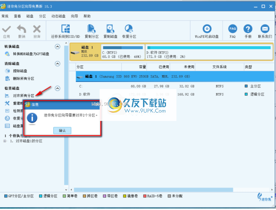The image size is (276, 210).
Task: Click the Rebuild MBR wrench icon
Action: pos(7,103)
